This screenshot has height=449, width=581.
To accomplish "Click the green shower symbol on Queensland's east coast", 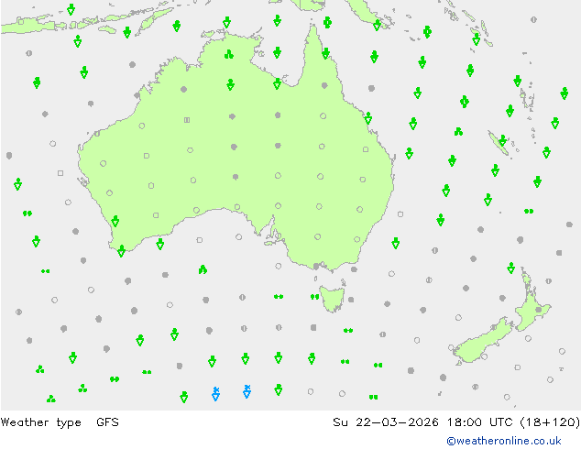I will tap(368, 118).
